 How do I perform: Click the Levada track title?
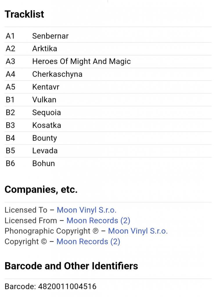(45, 151)
